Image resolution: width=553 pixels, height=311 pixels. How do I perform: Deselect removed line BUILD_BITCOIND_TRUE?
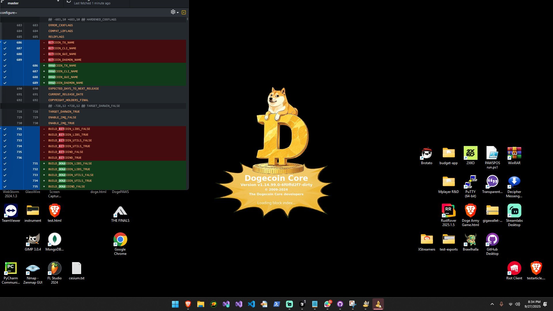pyautogui.click(x=5, y=158)
